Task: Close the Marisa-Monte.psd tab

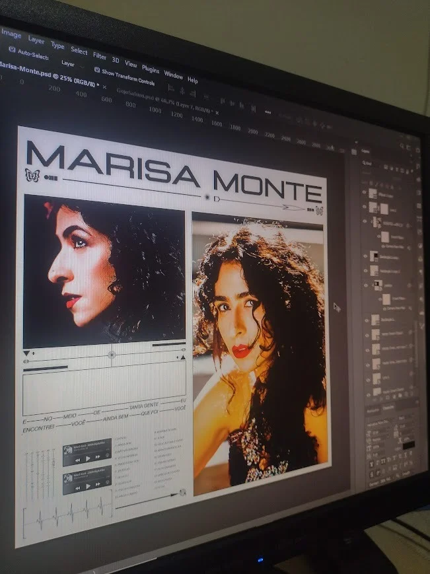Action: pyautogui.click(x=104, y=87)
